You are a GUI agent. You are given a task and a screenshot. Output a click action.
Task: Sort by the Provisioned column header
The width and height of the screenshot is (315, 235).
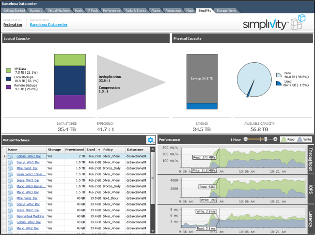click(75, 150)
